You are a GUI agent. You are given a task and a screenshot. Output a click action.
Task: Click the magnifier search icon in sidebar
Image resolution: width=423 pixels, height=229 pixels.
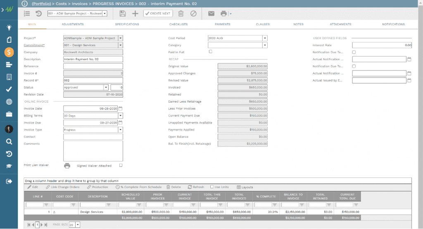(x=9, y=142)
